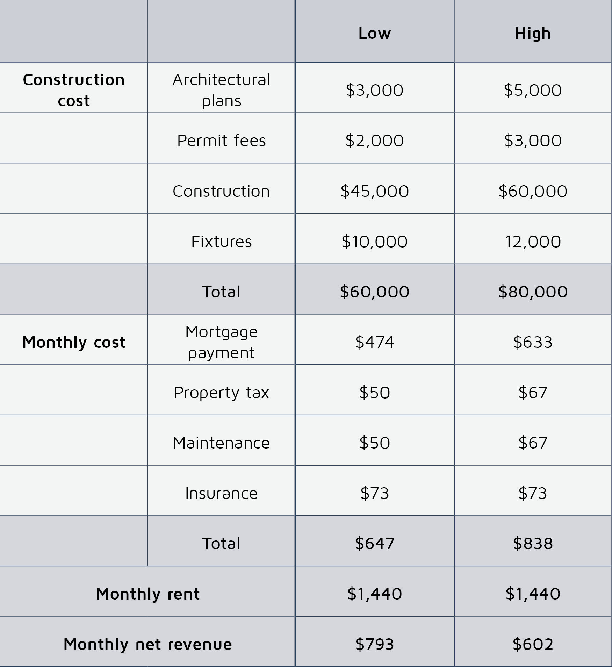Click the High column header

coord(533,33)
